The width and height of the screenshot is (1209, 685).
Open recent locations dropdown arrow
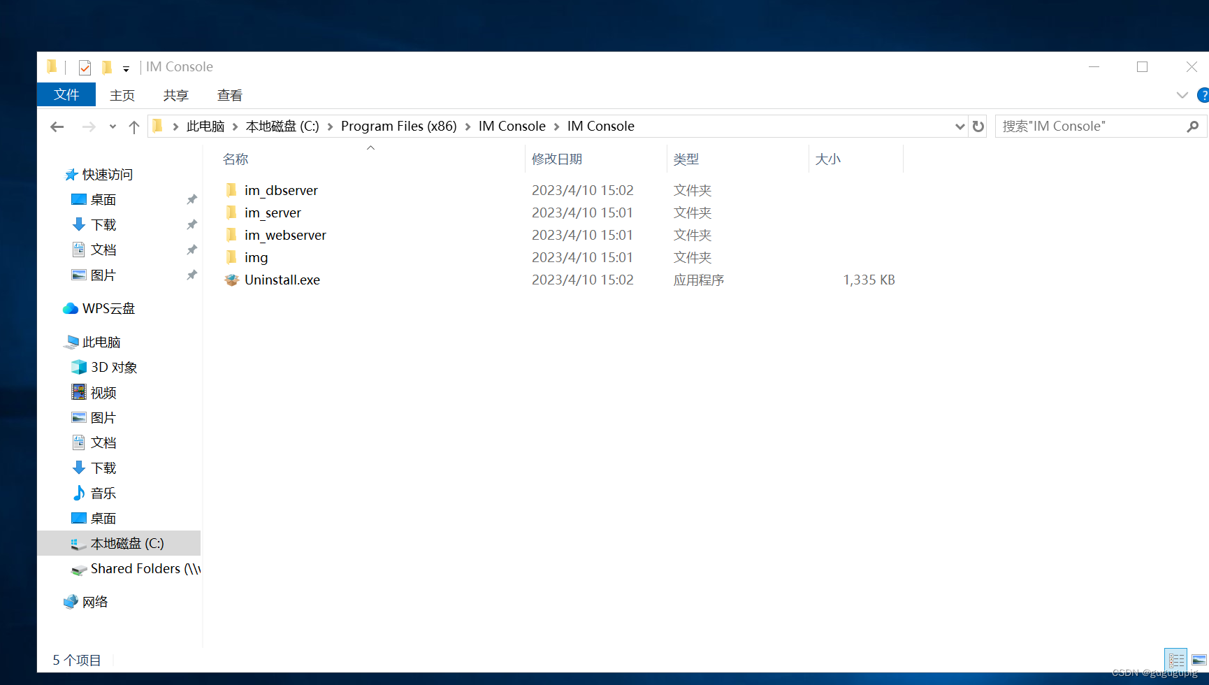113,127
